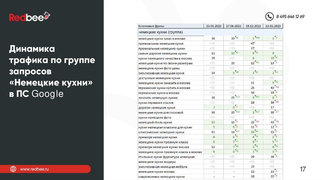Click row 'дорогая немецкая кухня'
This screenshot has height=180, width=322.
(210, 107)
